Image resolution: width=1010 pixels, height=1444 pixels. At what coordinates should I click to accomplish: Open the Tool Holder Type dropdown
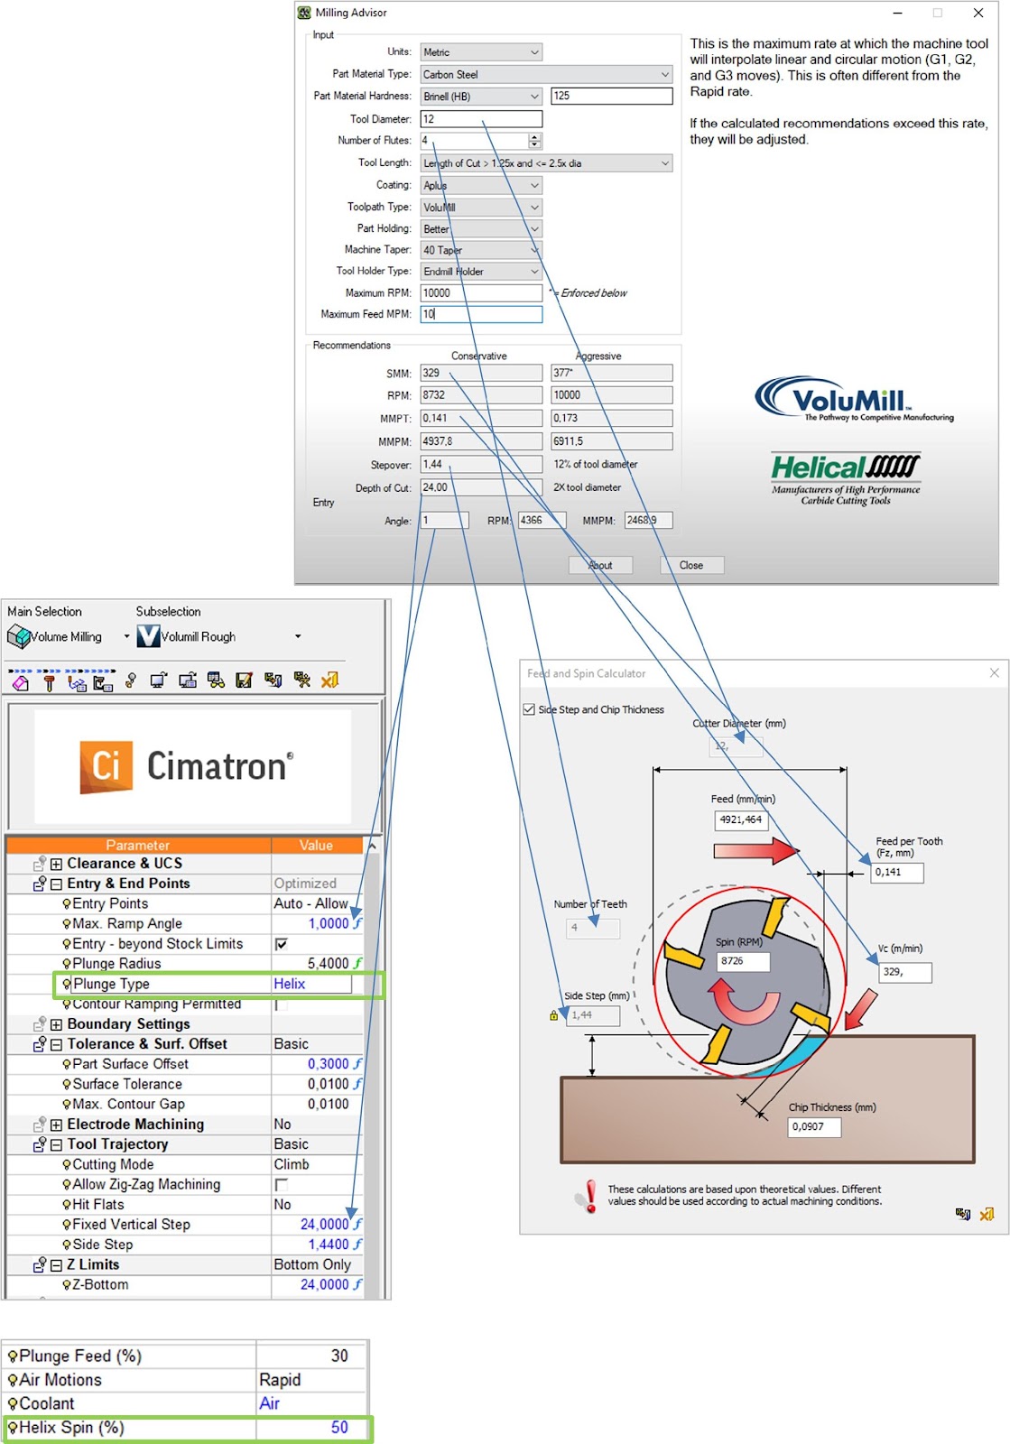(481, 271)
